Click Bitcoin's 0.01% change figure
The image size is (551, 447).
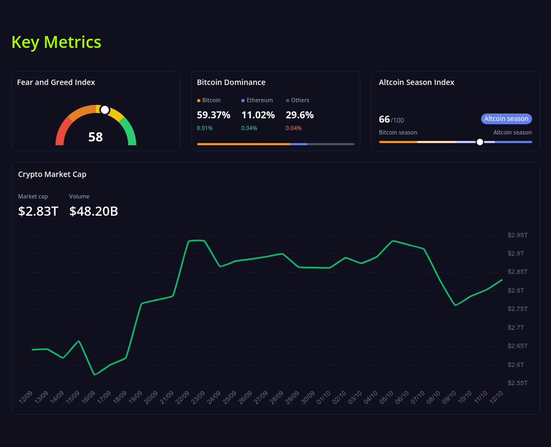(205, 129)
